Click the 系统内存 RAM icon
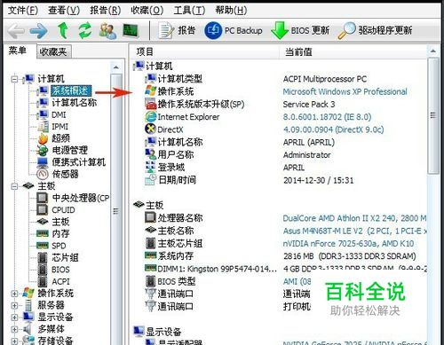The height and width of the screenshot is (345, 444). (x=150, y=255)
